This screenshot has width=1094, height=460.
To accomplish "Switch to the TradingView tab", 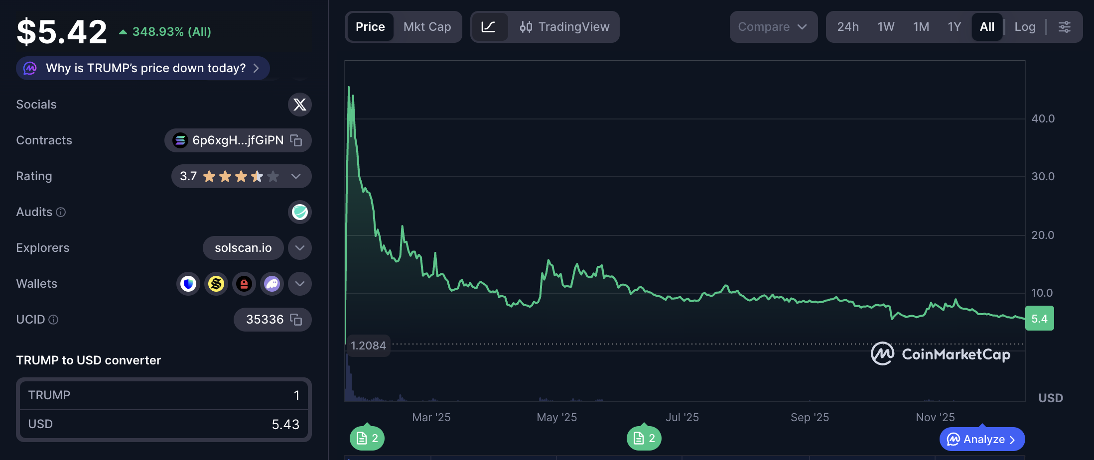I will (x=564, y=27).
